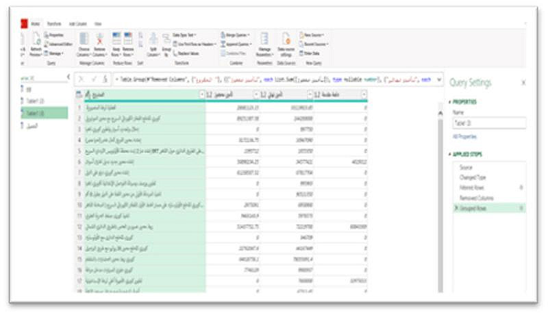Click the Split Column icon
This screenshot has height=315, width=548.
153,39
